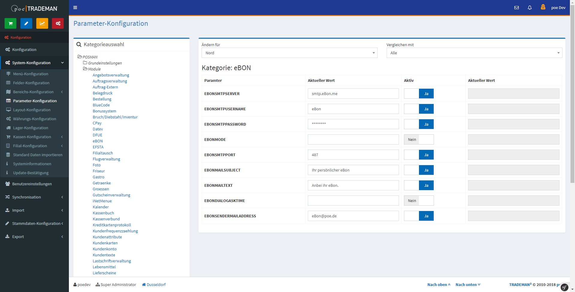The height and width of the screenshot is (292, 575).
Task: Click the Synchronisation shuffle icon
Action: click(x=7, y=197)
